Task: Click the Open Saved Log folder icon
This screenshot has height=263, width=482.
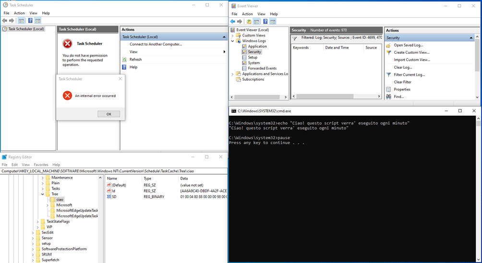Action: (x=389, y=45)
